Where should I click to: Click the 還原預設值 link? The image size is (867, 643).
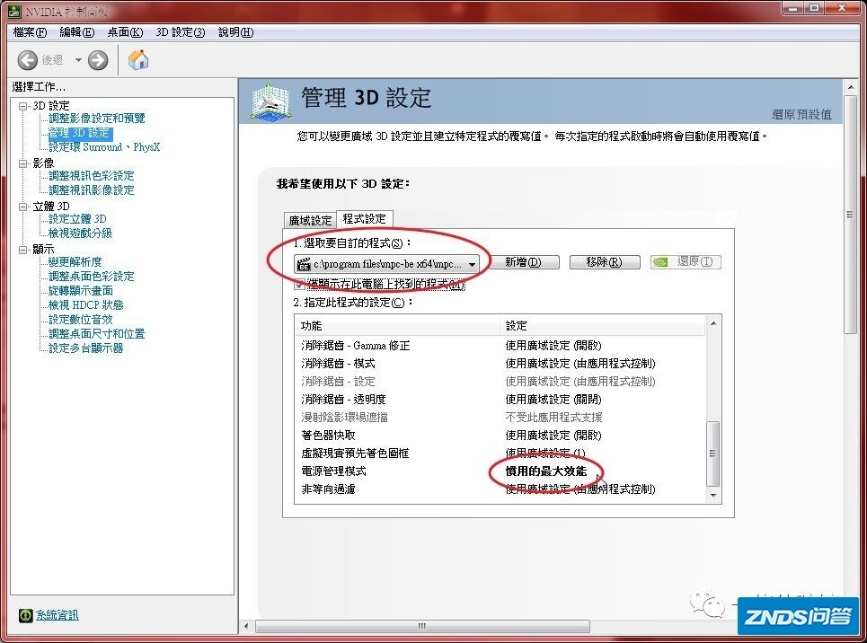[801, 114]
